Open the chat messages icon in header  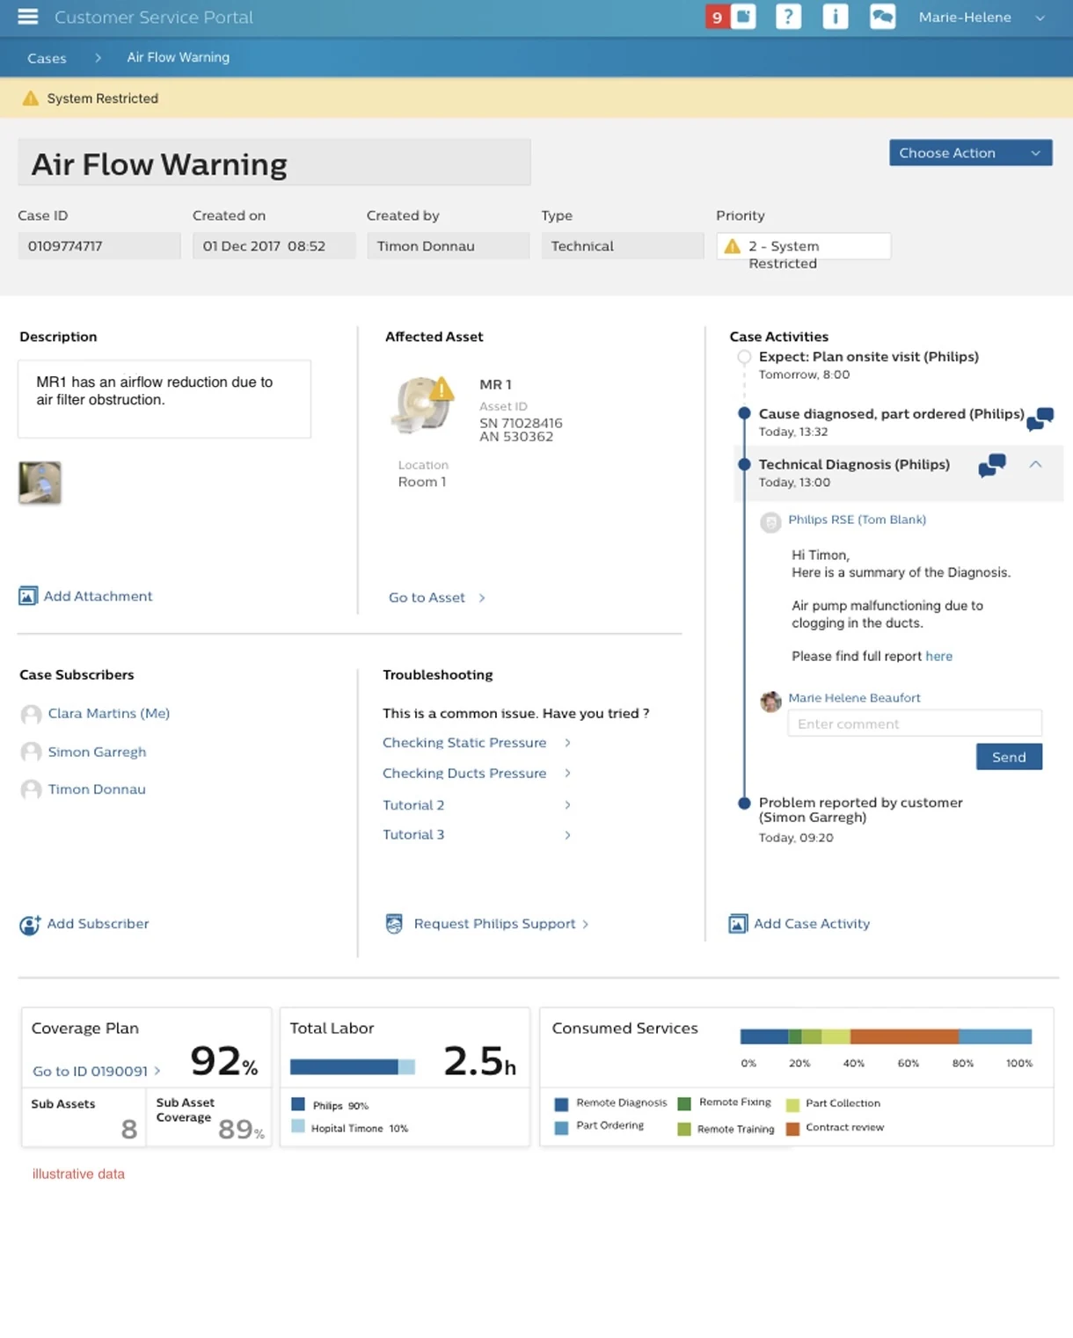883,17
